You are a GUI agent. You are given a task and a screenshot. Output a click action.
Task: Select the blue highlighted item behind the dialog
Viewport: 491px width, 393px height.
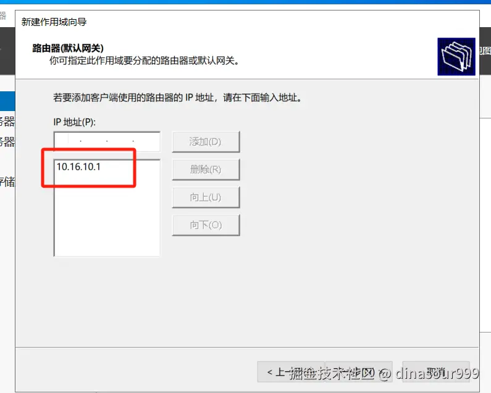pos(7,101)
